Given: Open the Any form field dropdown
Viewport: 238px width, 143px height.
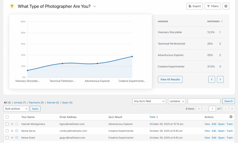Looking at the screenshot, I should (149, 101).
